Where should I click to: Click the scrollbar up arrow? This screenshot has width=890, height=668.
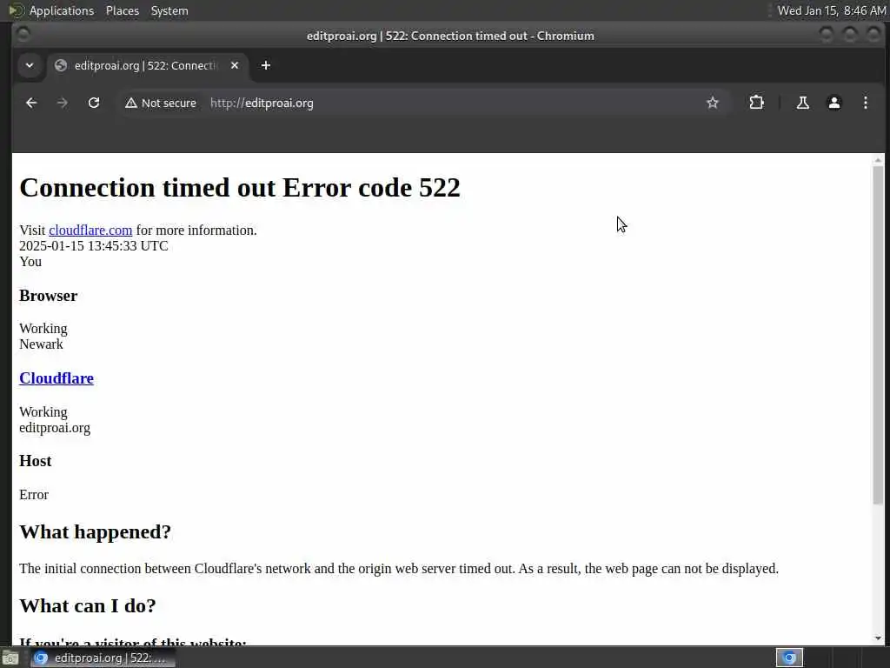(878, 160)
